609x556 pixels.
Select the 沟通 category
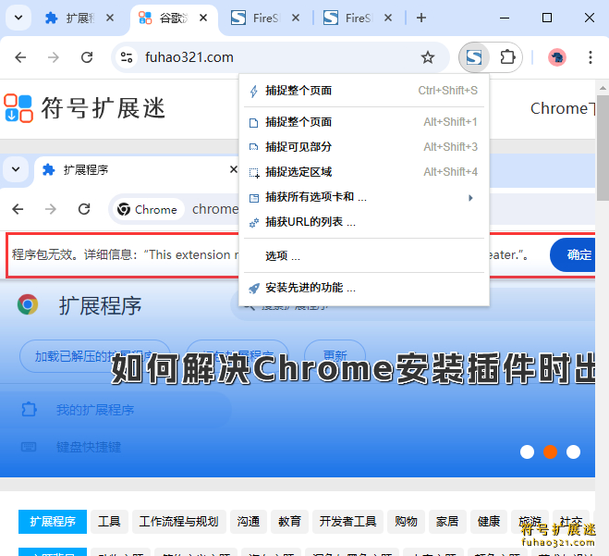click(249, 522)
